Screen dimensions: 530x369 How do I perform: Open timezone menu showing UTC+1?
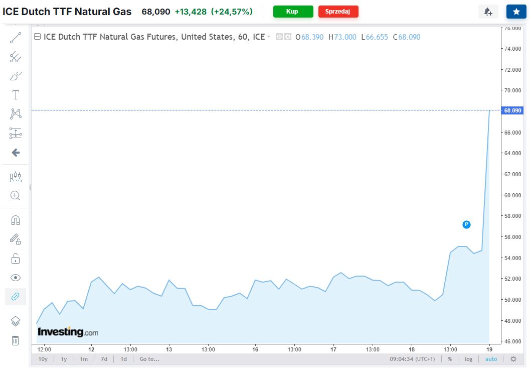414,359
